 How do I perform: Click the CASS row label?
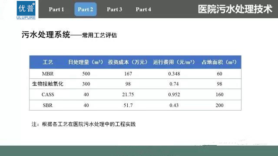click(48, 94)
